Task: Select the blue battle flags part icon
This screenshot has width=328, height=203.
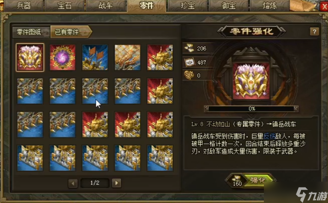Action: (x=95, y=57)
